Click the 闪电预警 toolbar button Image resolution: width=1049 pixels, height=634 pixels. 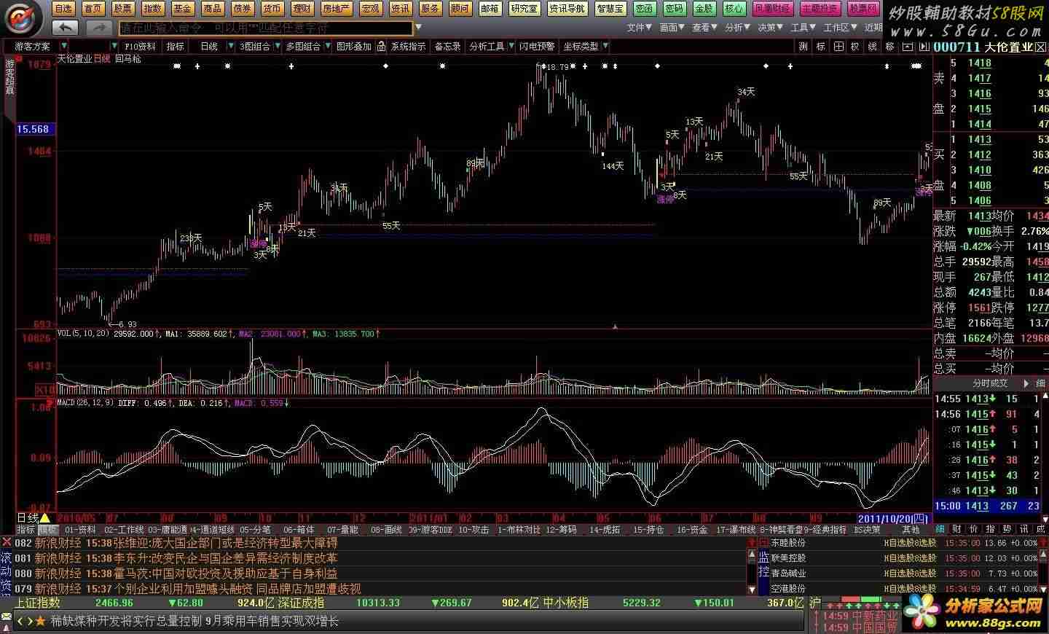point(537,46)
